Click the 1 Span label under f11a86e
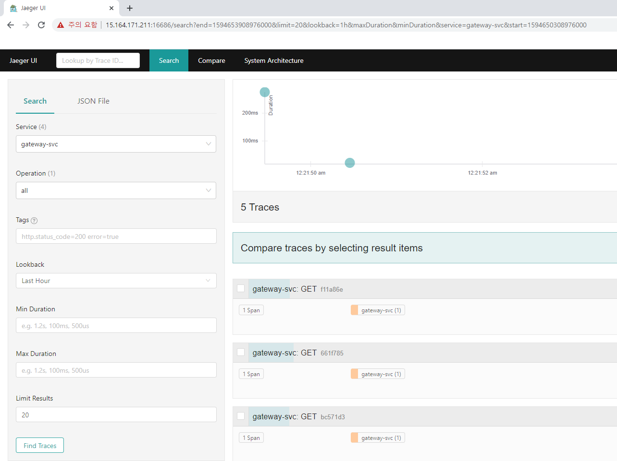The width and height of the screenshot is (617, 461). pos(251,310)
